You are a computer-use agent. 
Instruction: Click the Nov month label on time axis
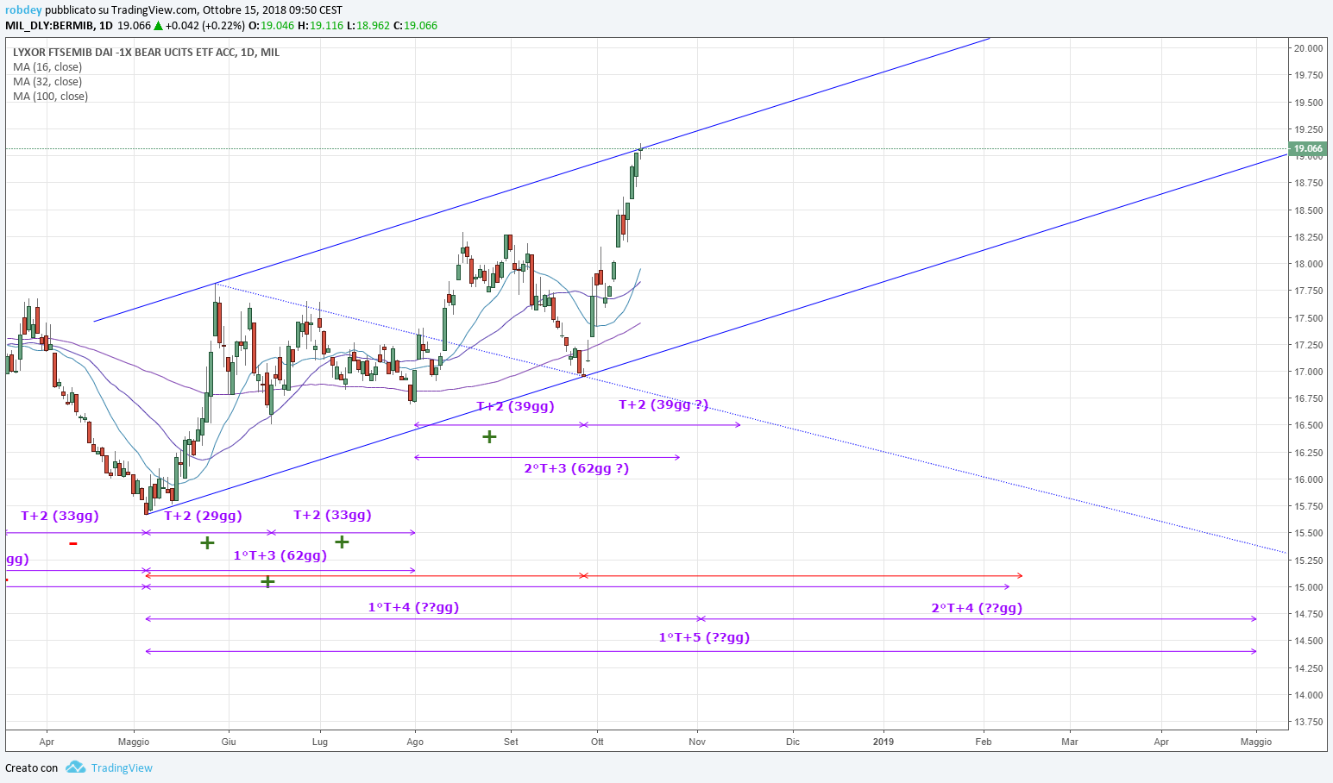(x=697, y=742)
